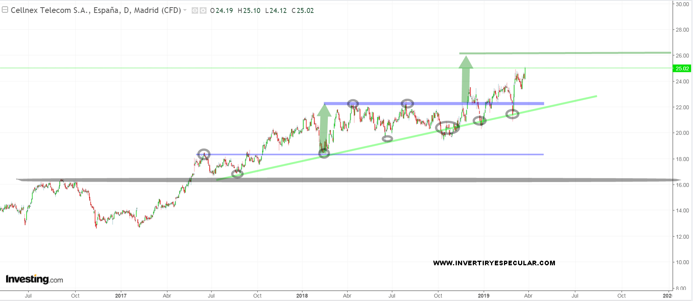Select the gray circle on mid-2017 peak

click(204, 154)
